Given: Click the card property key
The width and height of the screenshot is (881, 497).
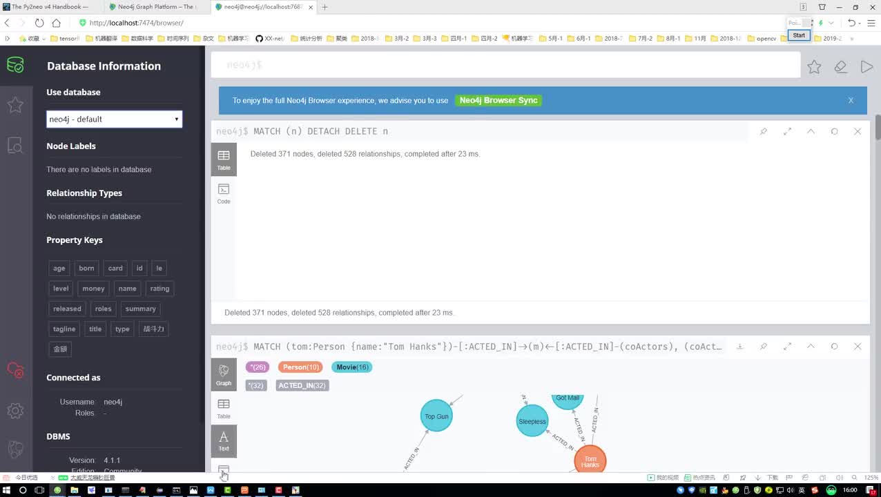Looking at the screenshot, I should click(115, 269).
